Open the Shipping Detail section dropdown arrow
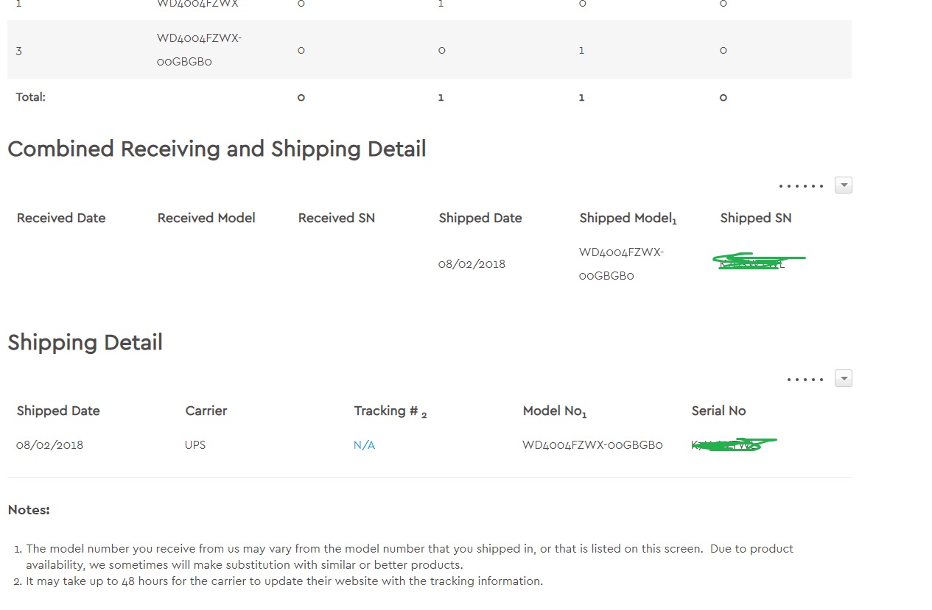The image size is (932, 610). pyautogui.click(x=844, y=379)
